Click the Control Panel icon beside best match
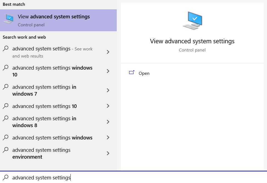Image resolution: width=267 pixels, height=183 pixels. 8,20
